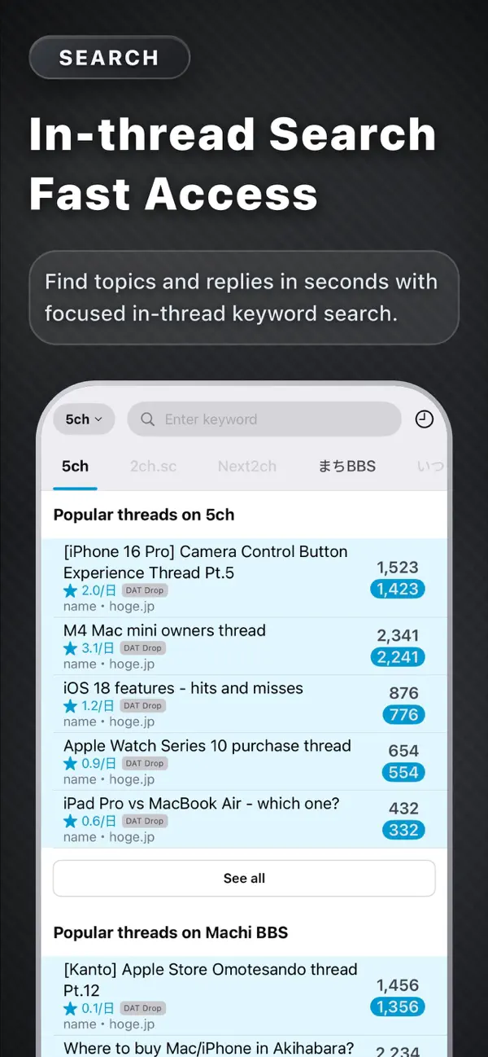Image resolution: width=488 pixels, height=1057 pixels.
Task: Open the 5ch source selector dropdown
Action: point(83,419)
